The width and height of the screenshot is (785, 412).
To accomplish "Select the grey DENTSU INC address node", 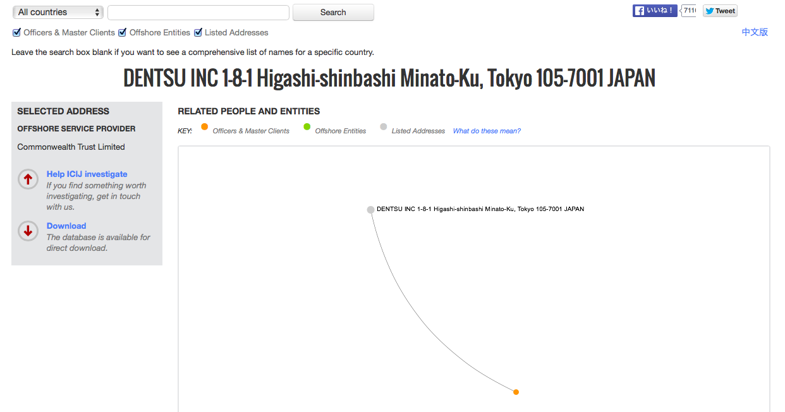I will [371, 210].
